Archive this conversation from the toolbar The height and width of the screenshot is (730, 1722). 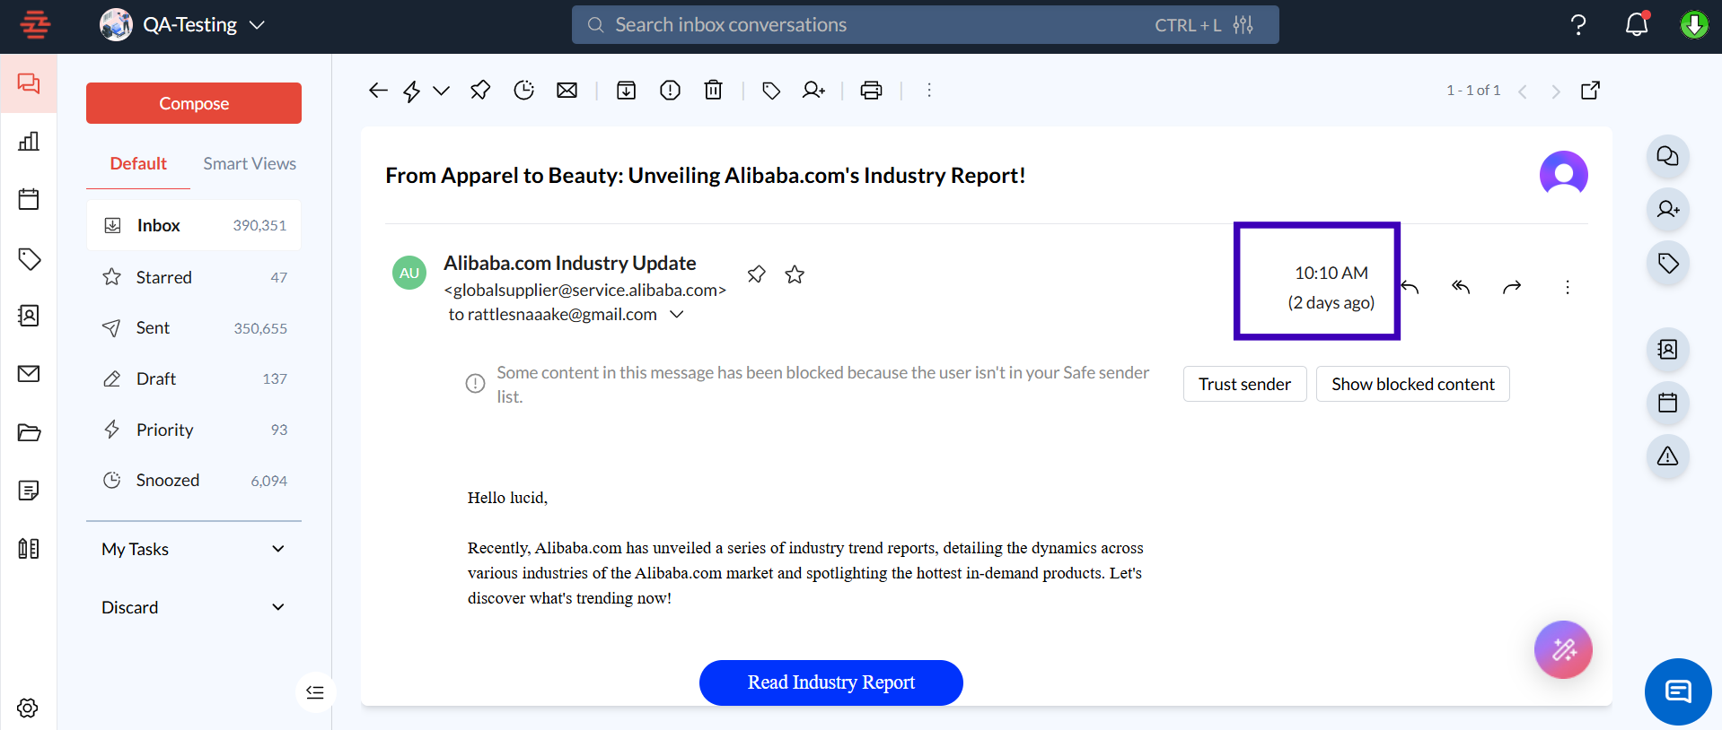click(x=626, y=91)
